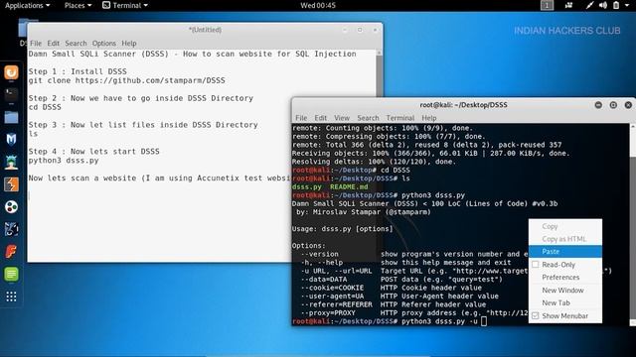Click the terminal prompt cursor after '-u'

point(484,321)
